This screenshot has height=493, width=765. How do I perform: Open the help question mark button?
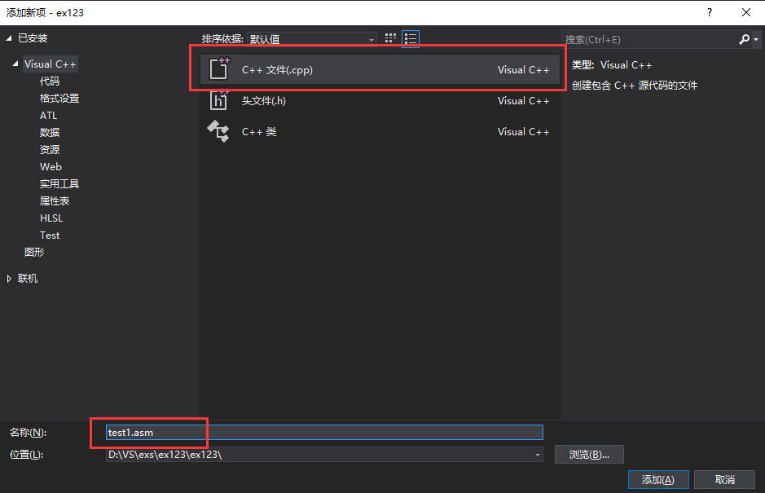coord(710,12)
